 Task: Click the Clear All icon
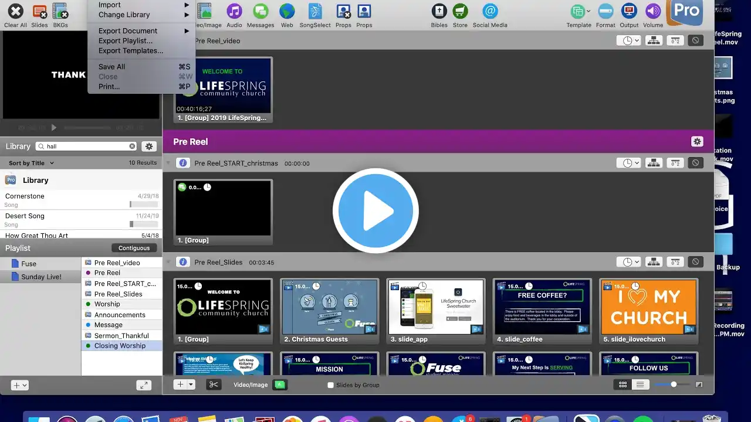coord(15,11)
